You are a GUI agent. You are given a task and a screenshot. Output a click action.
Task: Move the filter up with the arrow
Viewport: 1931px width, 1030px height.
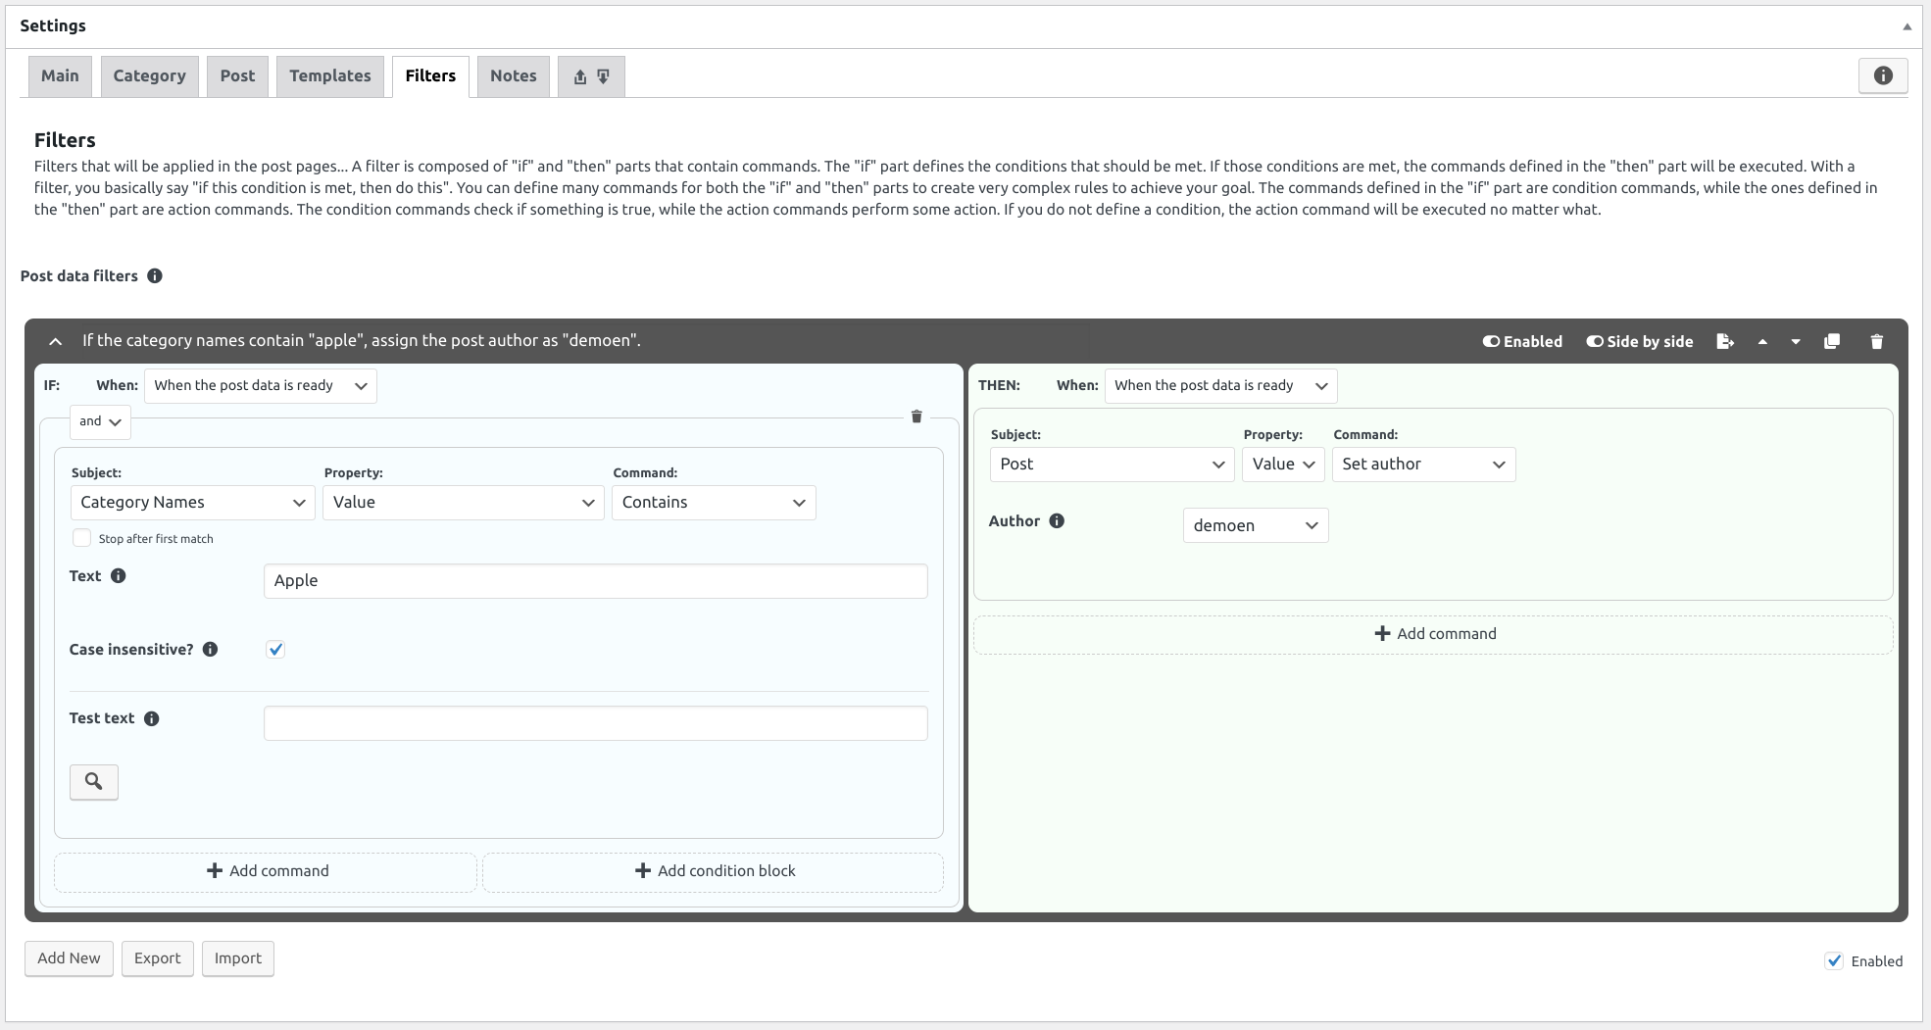1762,341
